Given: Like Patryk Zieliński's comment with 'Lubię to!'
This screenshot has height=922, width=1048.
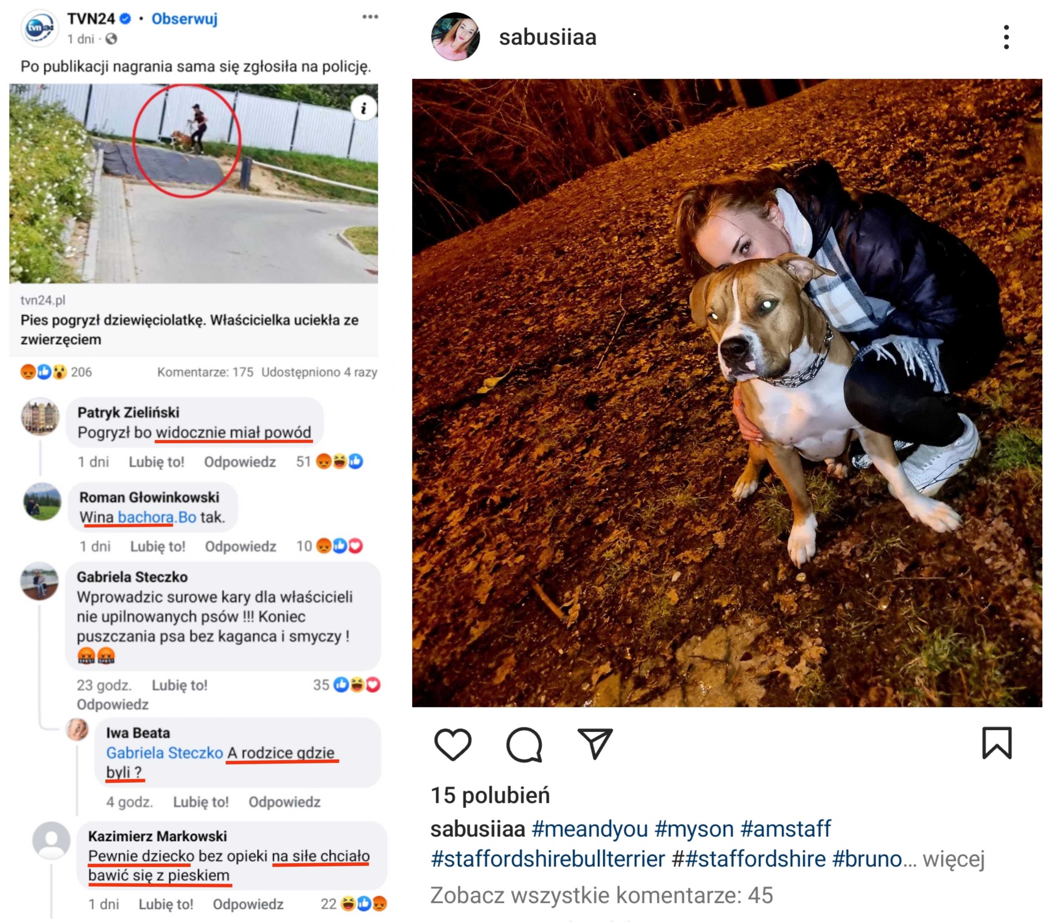Looking at the screenshot, I should [x=156, y=462].
